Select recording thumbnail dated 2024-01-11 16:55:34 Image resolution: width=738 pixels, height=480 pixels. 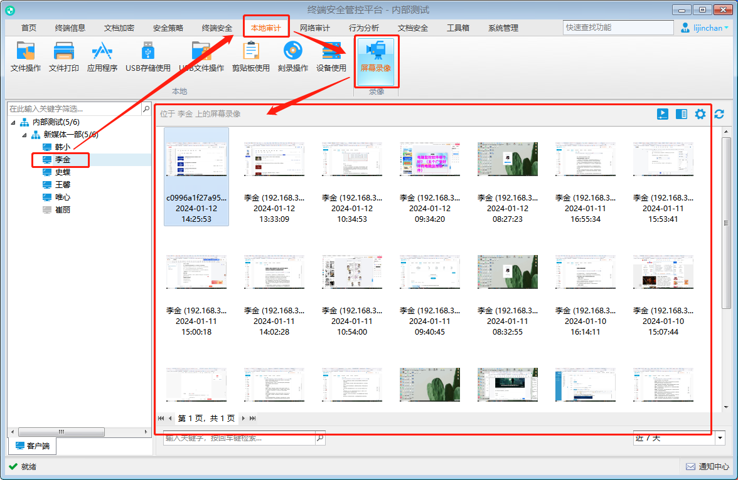tap(586, 182)
